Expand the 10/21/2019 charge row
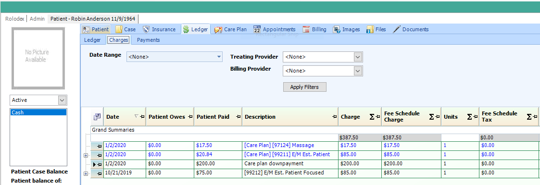The height and width of the screenshot is (185, 540). (86, 173)
